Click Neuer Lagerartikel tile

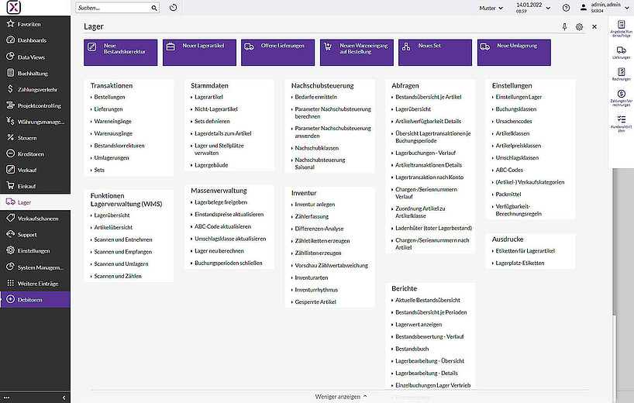click(199, 52)
